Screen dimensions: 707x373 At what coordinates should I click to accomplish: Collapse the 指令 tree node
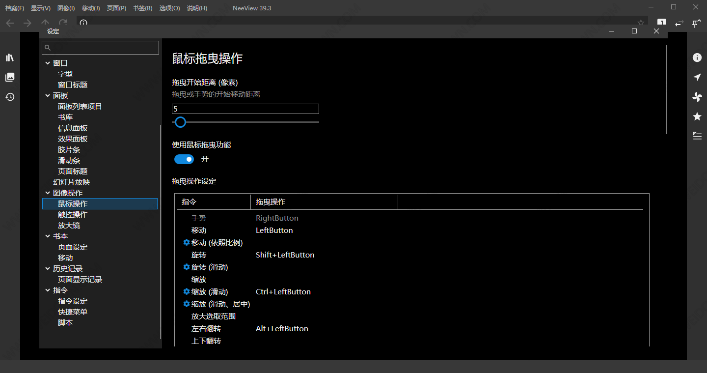48,290
